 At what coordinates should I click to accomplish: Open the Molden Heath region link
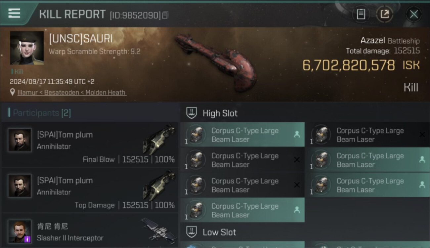[106, 93]
